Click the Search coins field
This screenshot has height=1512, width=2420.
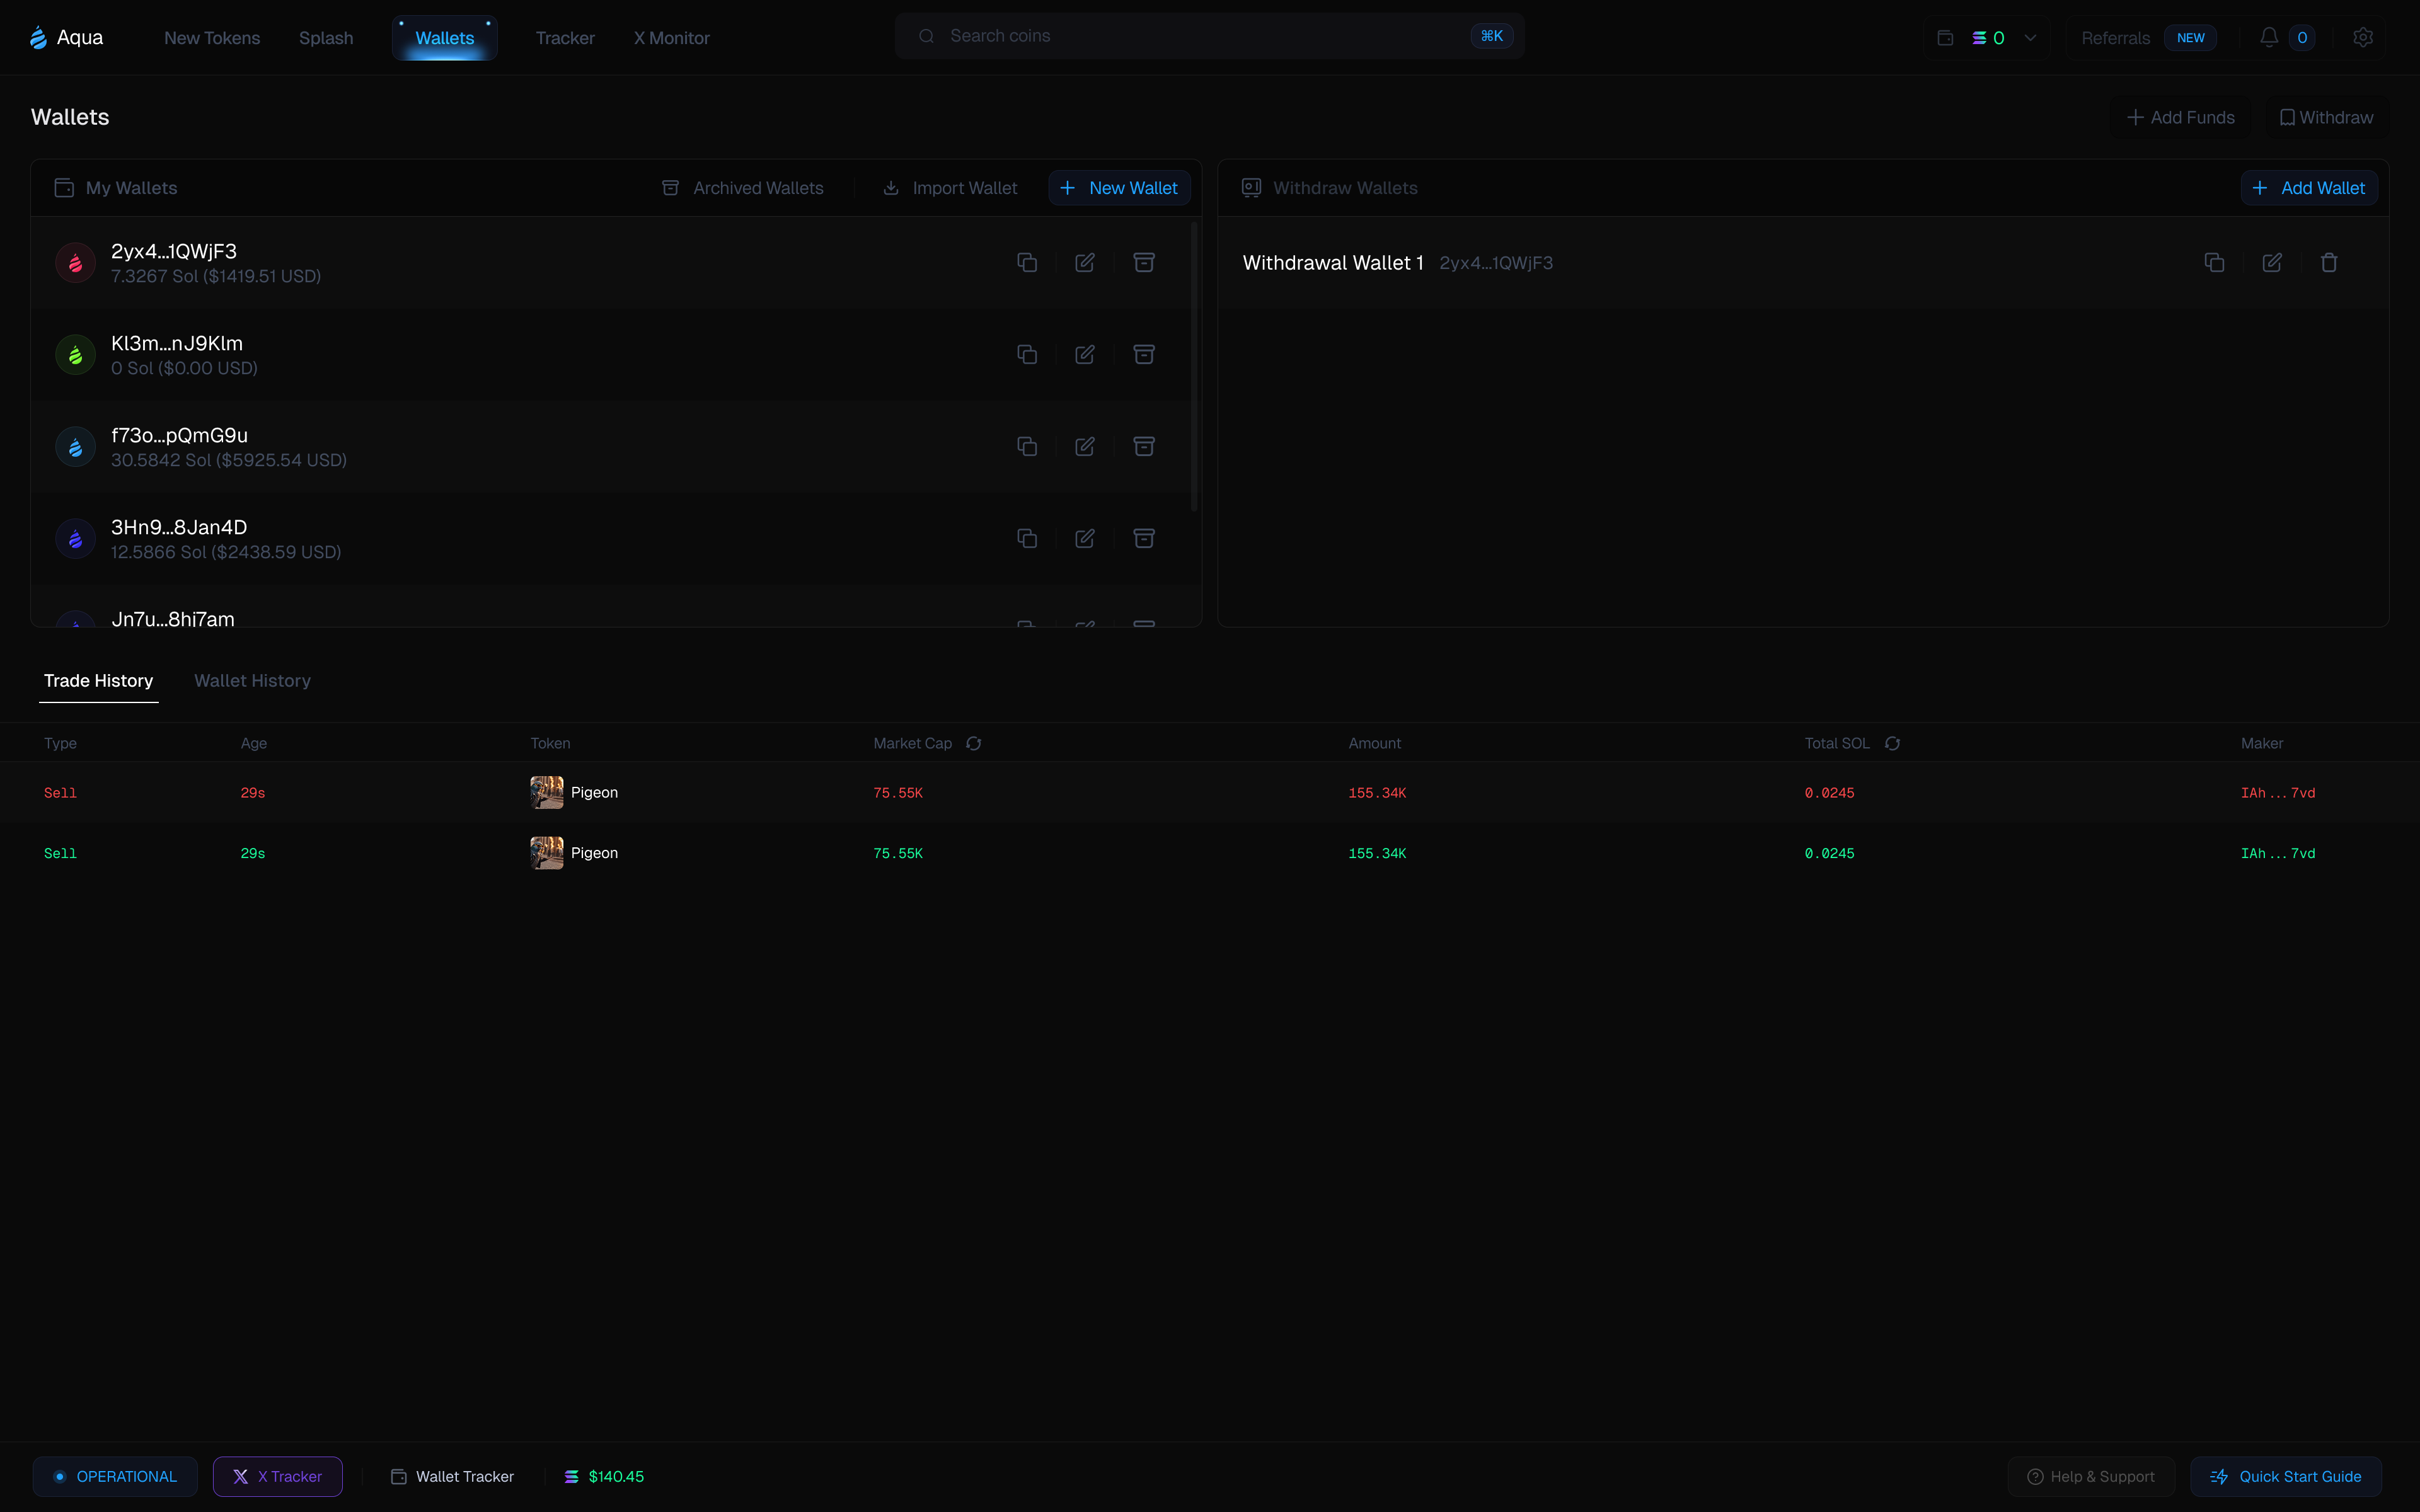1200,36
